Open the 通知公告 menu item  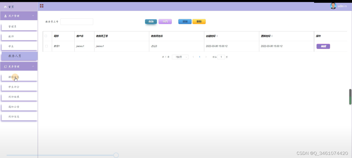19,107
